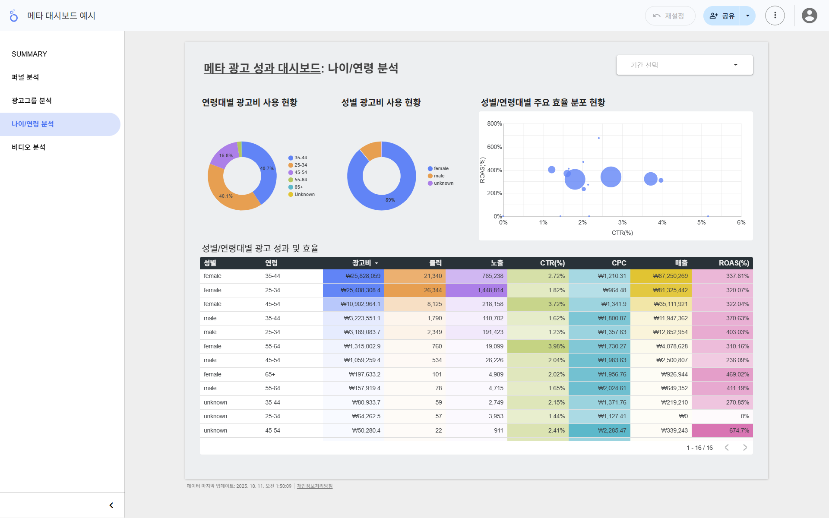Image resolution: width=829 pixels, height=518 pixels.
Task: Click the 공유 share button
Action: click(722, 16)
